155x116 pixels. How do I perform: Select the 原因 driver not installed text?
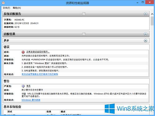[46, 56]
